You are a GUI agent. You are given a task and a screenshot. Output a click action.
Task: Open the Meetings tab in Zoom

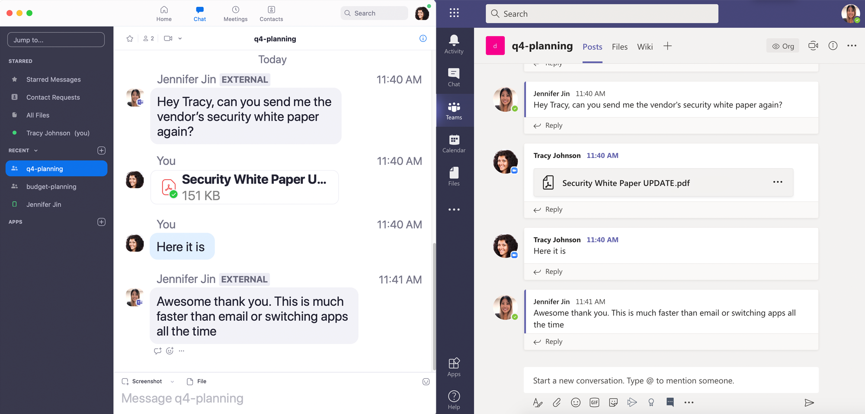pos(235,13)
